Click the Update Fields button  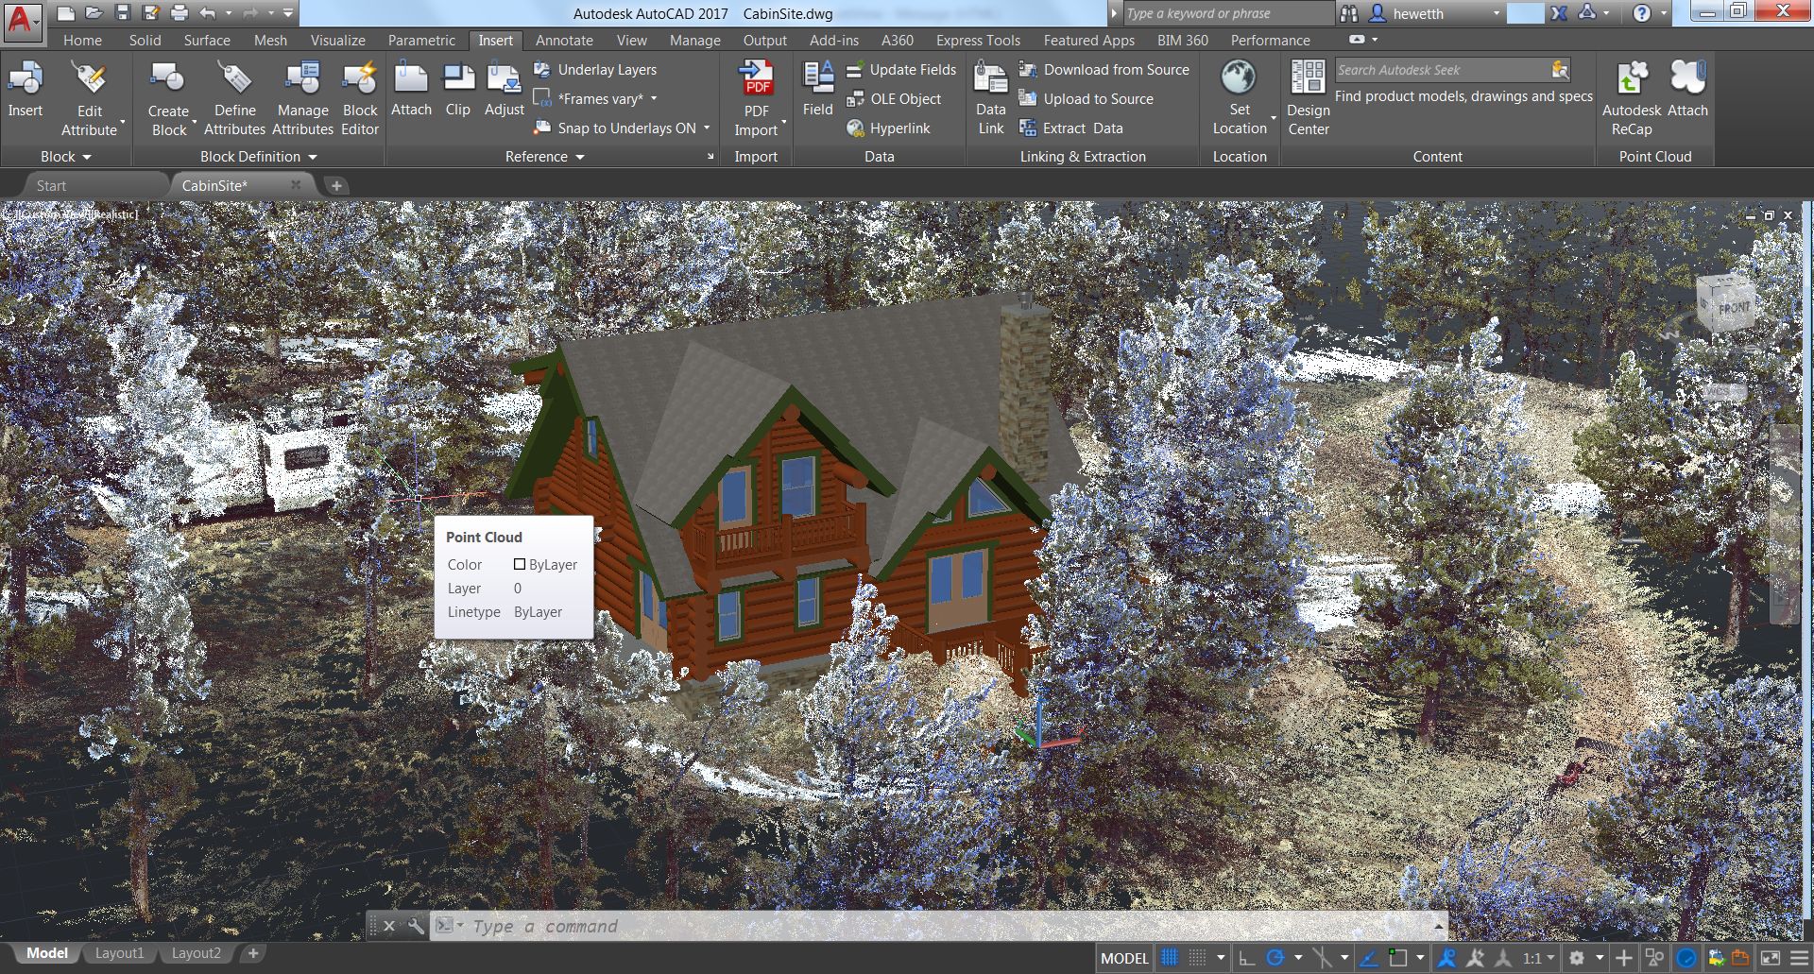pos(901,70)
